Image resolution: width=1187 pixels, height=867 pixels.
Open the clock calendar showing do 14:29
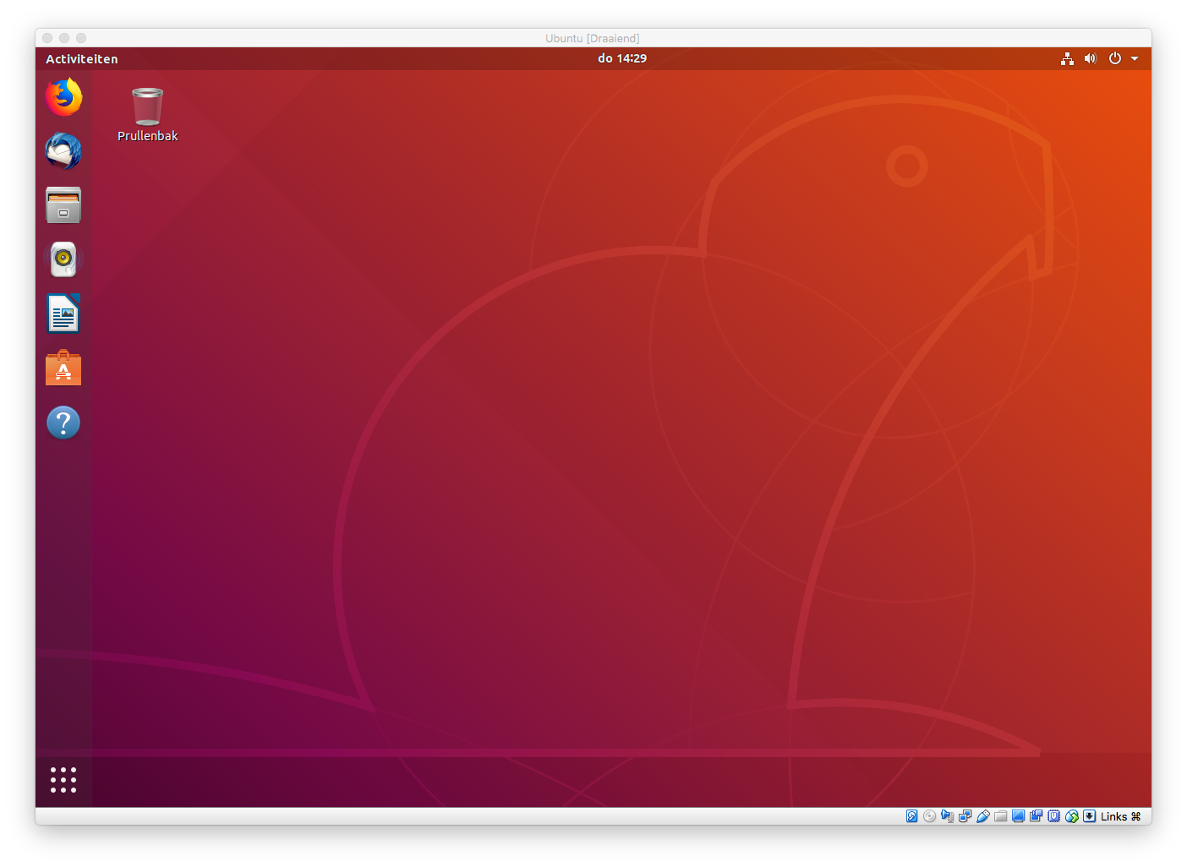[x=621, y=58]
